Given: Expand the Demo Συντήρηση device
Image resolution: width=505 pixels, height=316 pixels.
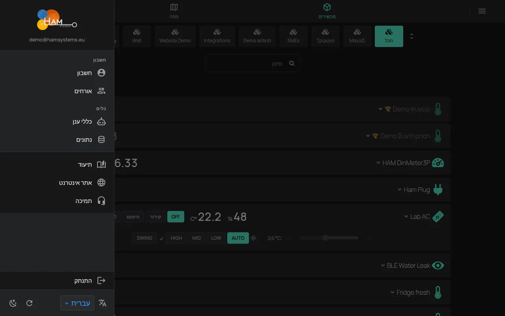Looking at the screenshot, I should pyautogui.click(x=368, y=136).
